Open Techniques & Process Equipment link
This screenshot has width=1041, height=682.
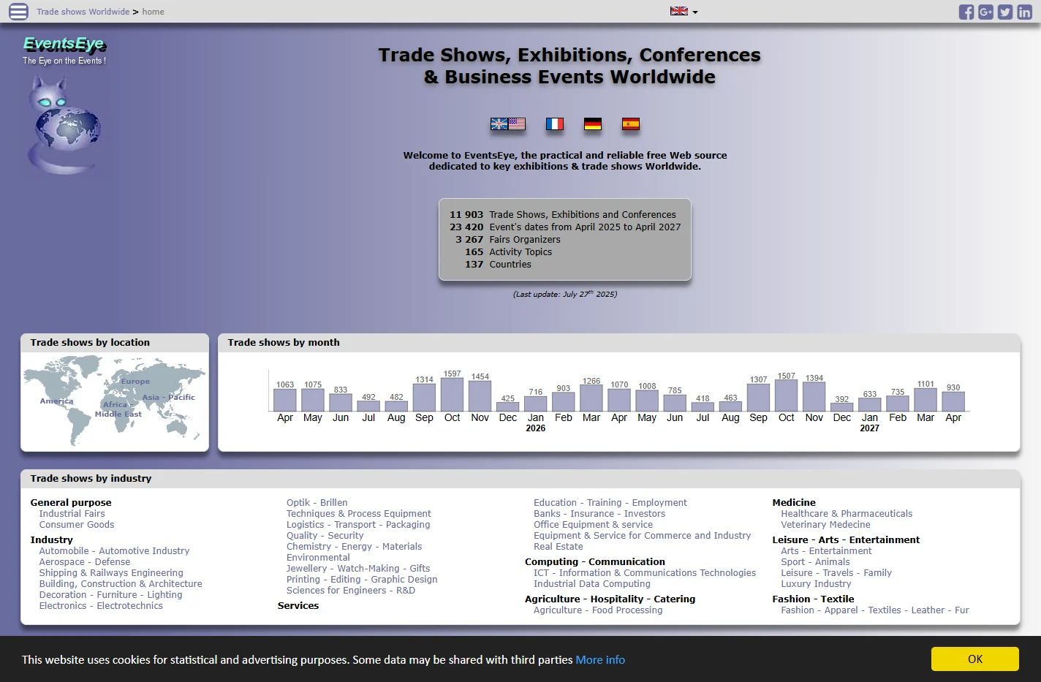click(359, 514)
